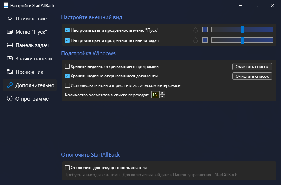Click the Меню "Пуск" sidebar icon
The width and height of the screenshot is (281, 185).
tap(10, 32)
